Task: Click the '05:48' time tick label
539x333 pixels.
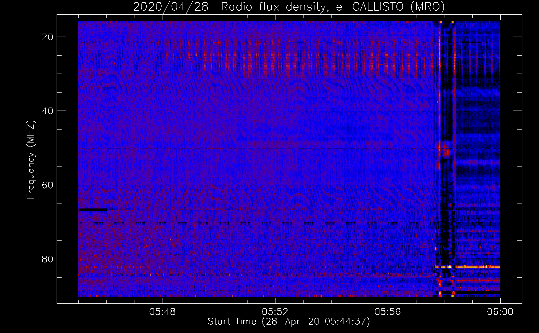Action: (x=163, y=312)
